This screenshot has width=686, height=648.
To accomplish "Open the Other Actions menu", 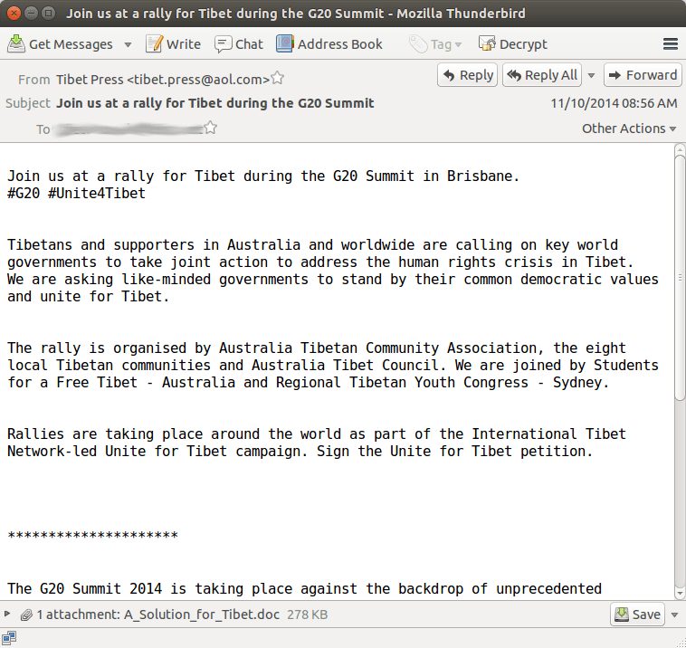I will pyautogui.click(x=629, y=129).
